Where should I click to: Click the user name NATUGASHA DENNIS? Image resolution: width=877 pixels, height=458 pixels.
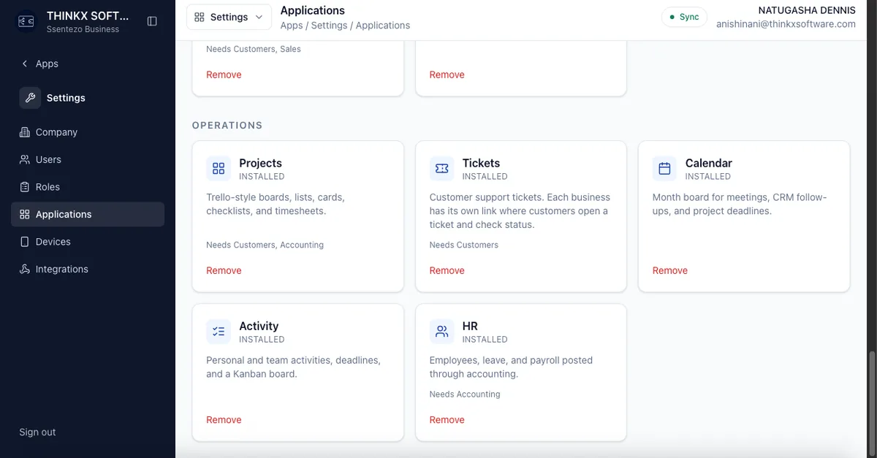click(x=807, y=10)
